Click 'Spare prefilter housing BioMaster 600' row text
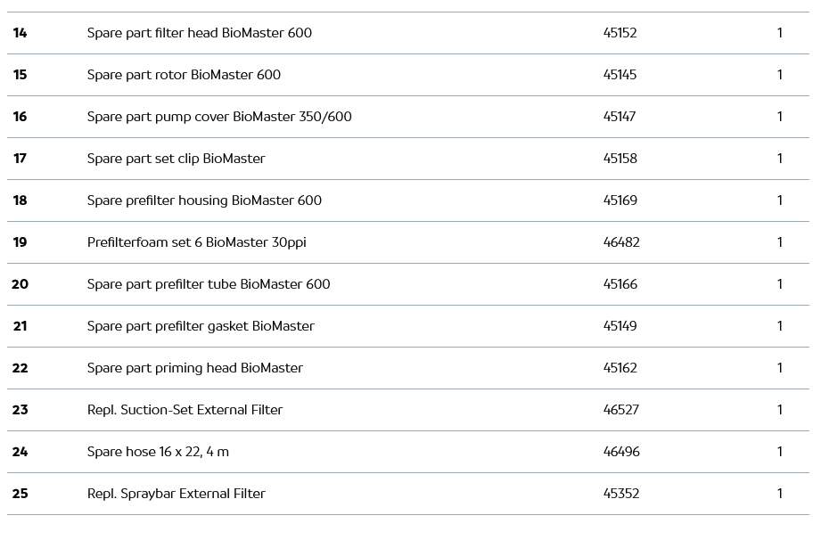 (204, 200)
